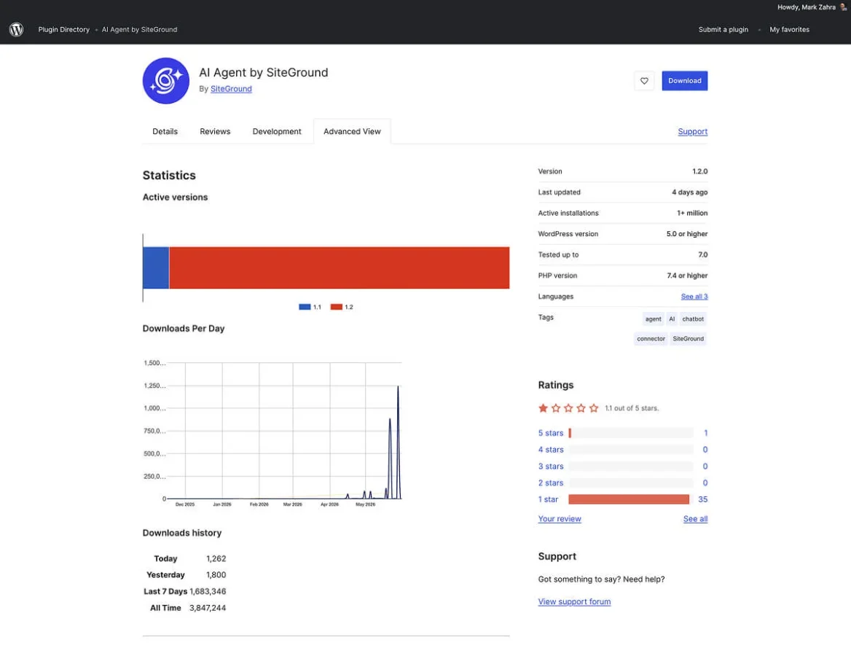The width and height of the screenshot is (851, 656).
Task: Click the Last 7 Days 1,683,346 value
Action: (208, 591)
